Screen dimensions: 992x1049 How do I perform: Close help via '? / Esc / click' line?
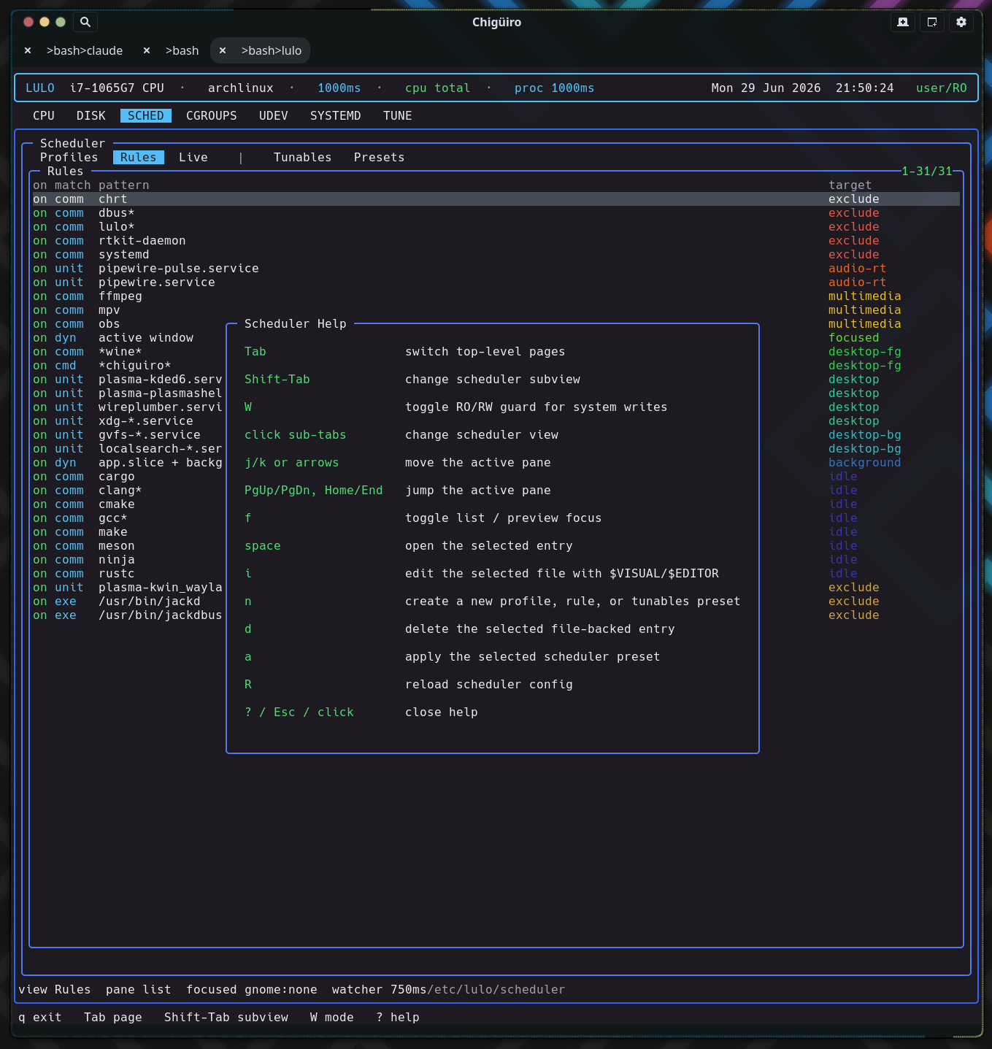299,712
